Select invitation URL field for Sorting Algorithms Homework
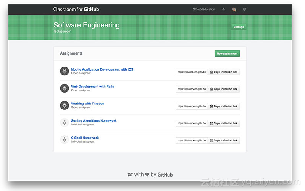This screenshot has height=191, width=305. click(192, 123)
